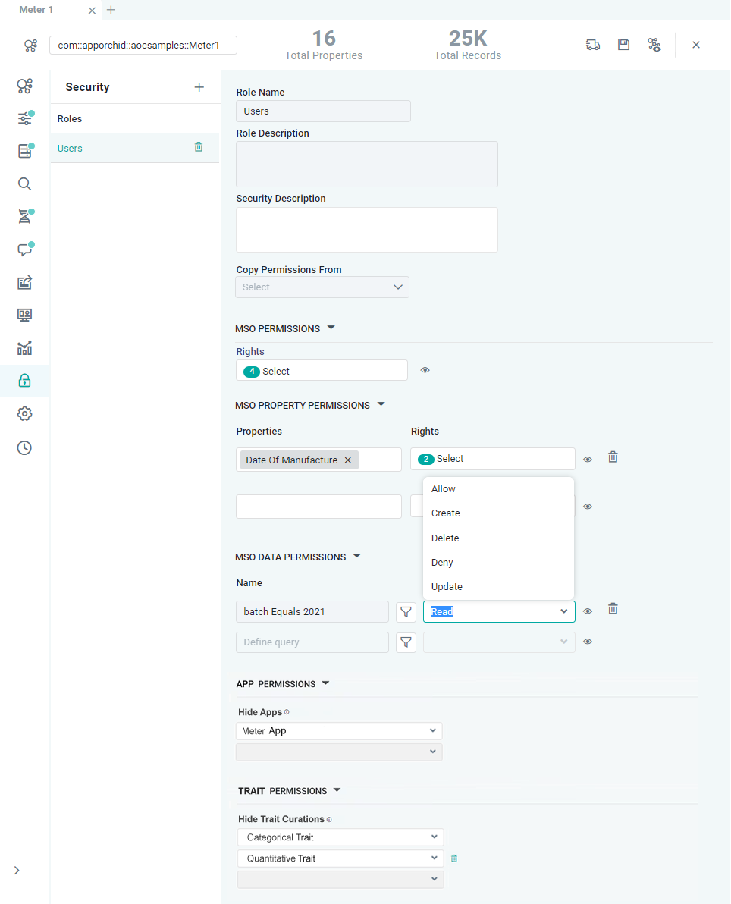Toggle eye icon next to MSO Rights
Image resolution: width=731 pixels, height=904 pixels.
(x=425, y=370)
